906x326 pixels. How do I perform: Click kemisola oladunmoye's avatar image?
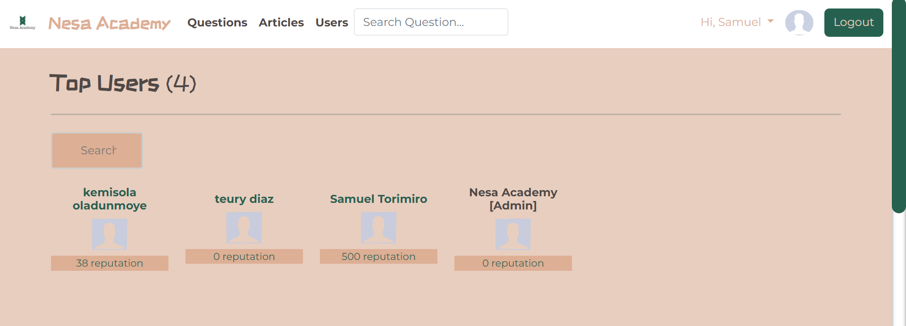[109, 234]
